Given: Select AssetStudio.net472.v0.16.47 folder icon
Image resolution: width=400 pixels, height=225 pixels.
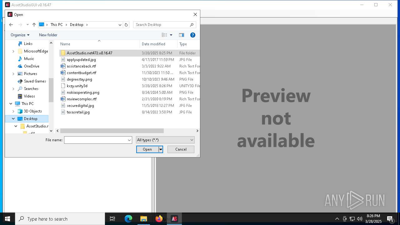Looking at the screenshot, I should pyautogui.click(x=63, y=53).
